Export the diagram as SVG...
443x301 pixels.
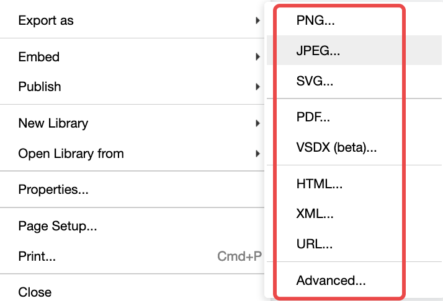[x=315, y=81]
